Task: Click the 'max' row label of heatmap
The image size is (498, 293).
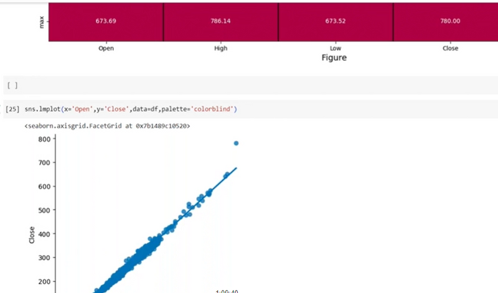Action: (x=40, y=22)
